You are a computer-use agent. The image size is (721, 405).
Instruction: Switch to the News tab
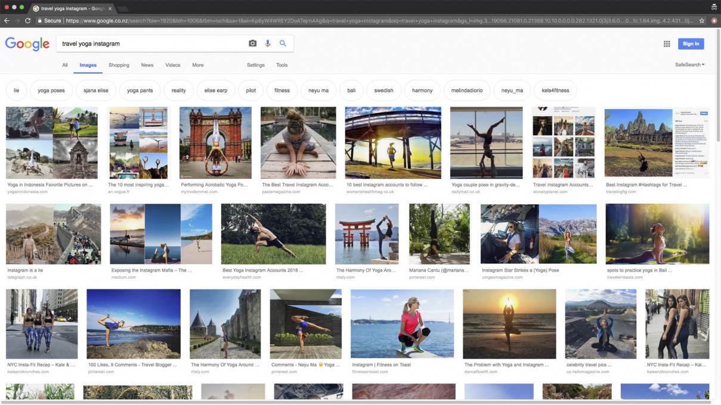coord(147,65)
